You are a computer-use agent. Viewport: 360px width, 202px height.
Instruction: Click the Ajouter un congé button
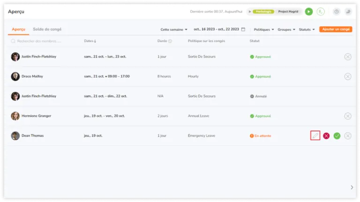tap(336, 29)
